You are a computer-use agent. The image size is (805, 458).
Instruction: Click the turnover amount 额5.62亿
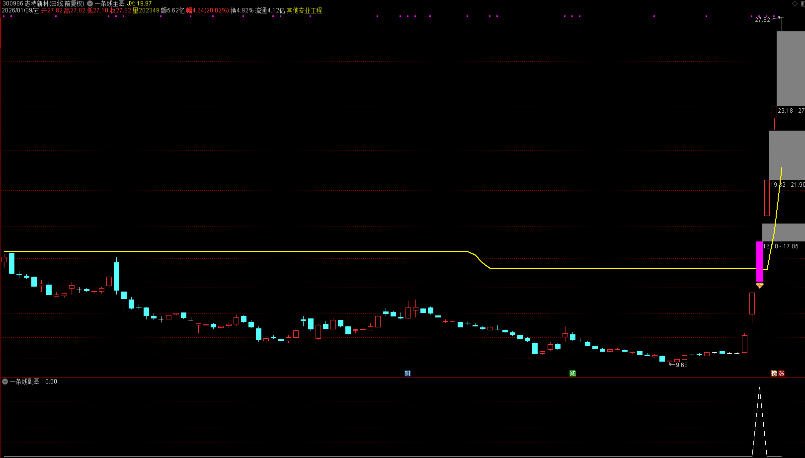172,10
